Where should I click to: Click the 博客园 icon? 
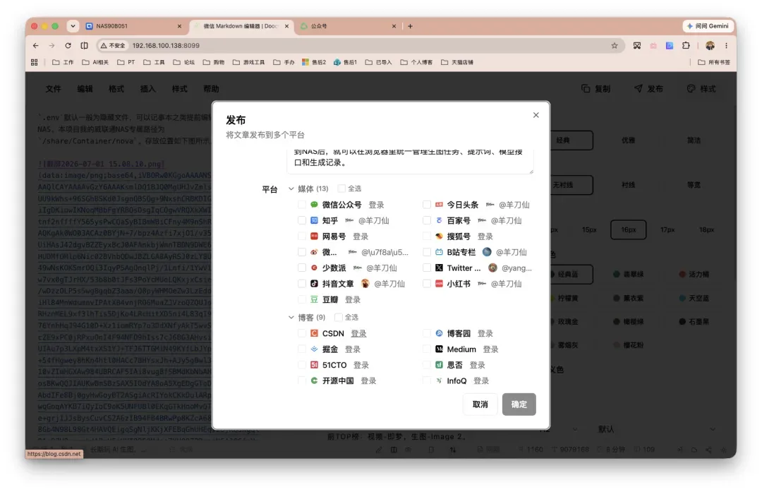click(439, 333)
